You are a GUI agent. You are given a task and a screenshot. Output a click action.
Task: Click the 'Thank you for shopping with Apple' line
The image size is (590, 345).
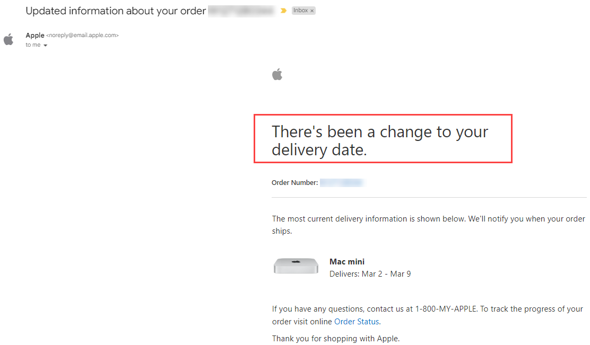click(336, 338)
